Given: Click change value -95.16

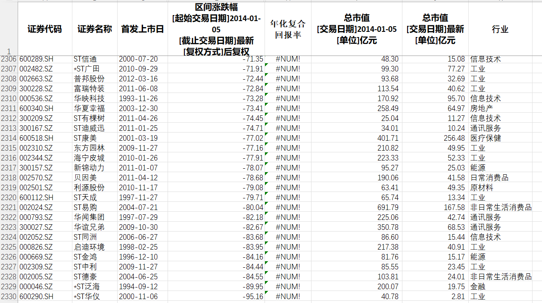Looking at the screenshot, I should [253, 297].
